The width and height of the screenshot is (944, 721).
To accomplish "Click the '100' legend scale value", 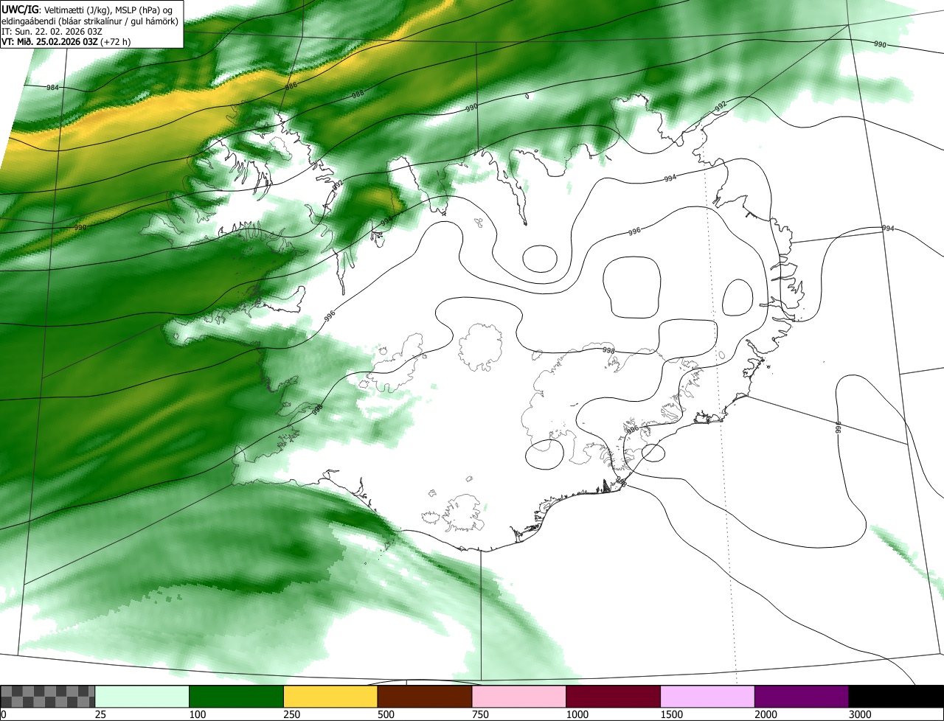I will 198,714.
